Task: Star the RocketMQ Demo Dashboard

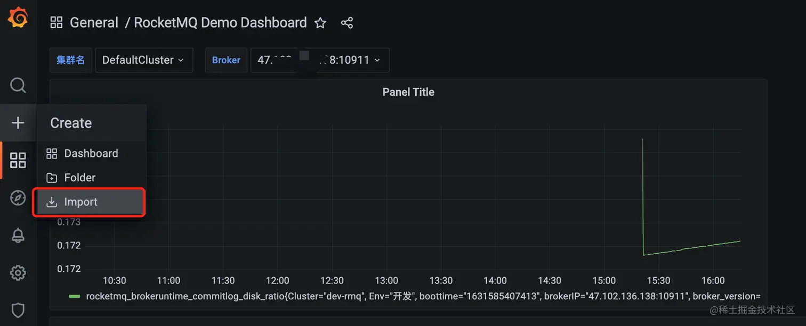Action: [x=320, y=23]
